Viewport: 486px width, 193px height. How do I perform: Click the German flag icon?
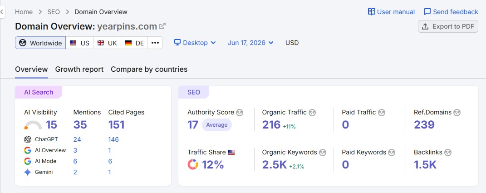pyautogui.click(x=128, y=43)
